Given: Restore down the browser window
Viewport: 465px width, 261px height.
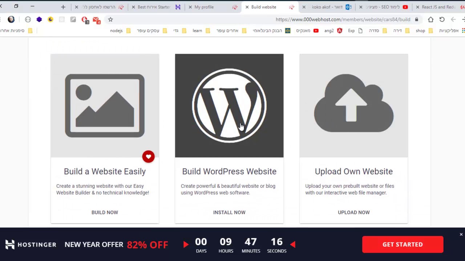Looking at the screenshot, I should [x=16, y=6].
